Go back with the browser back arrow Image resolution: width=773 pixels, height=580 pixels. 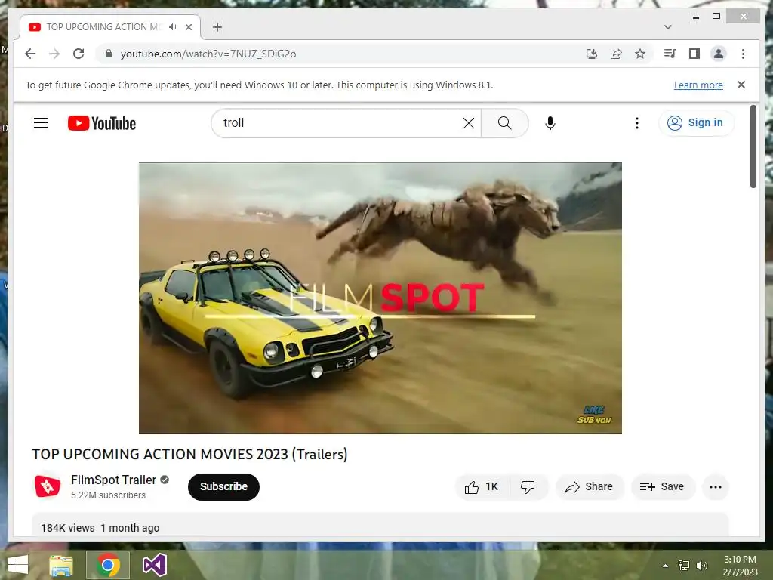point(30,54)
